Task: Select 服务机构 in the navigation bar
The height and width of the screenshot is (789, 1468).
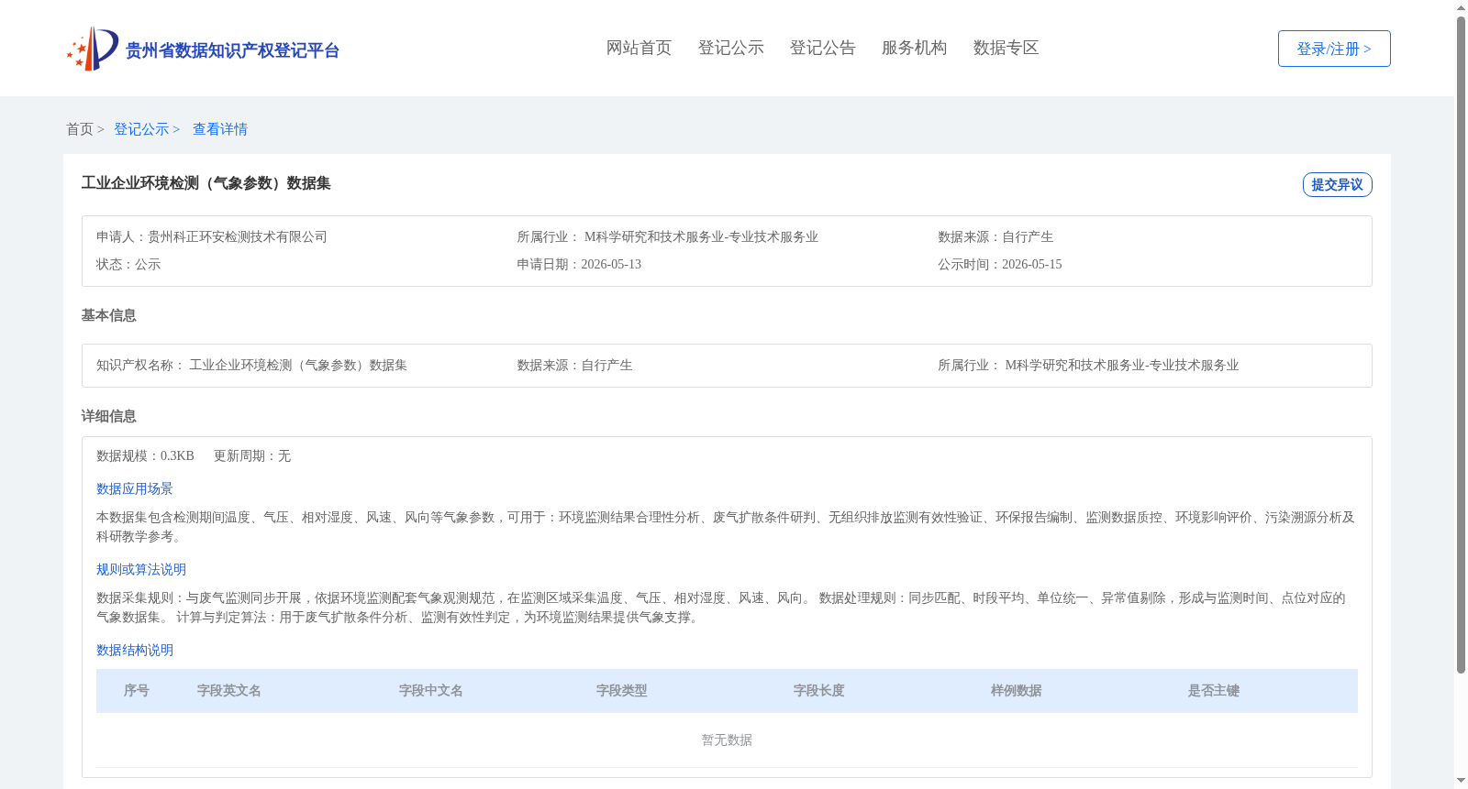Action: [x=914, y=48]
